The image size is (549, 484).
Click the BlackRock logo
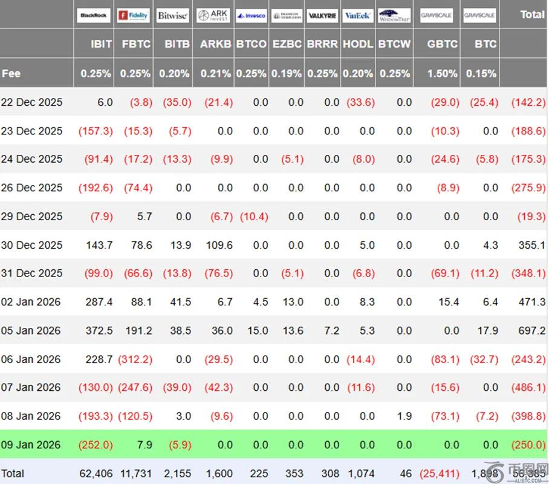click(x=94, y=15)
